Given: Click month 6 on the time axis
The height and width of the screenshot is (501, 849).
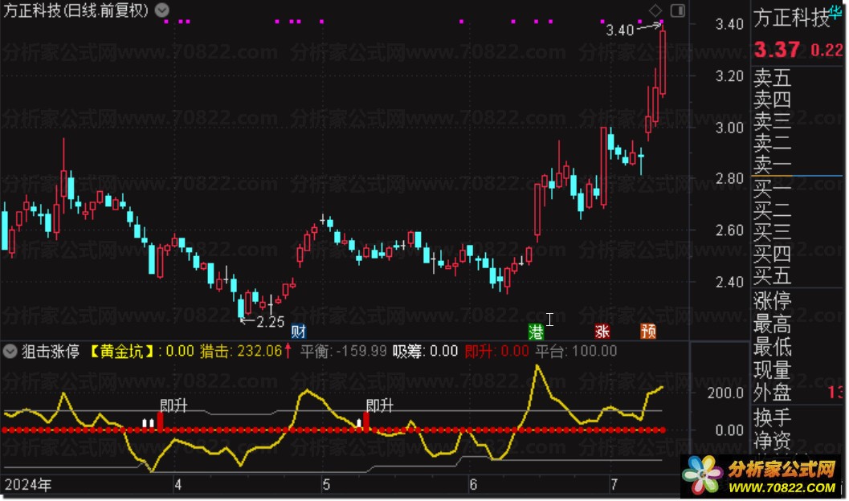Looking at the screenshot, I should click(x=473, y=484).
